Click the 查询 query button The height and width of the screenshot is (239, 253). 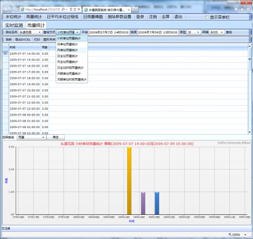coord(229,32)
